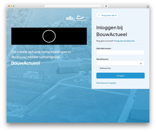Image resolution: width=156 pixels, height=132 pixels.
Task: Click the Onthoud mij label
Action: coord(105,68)
